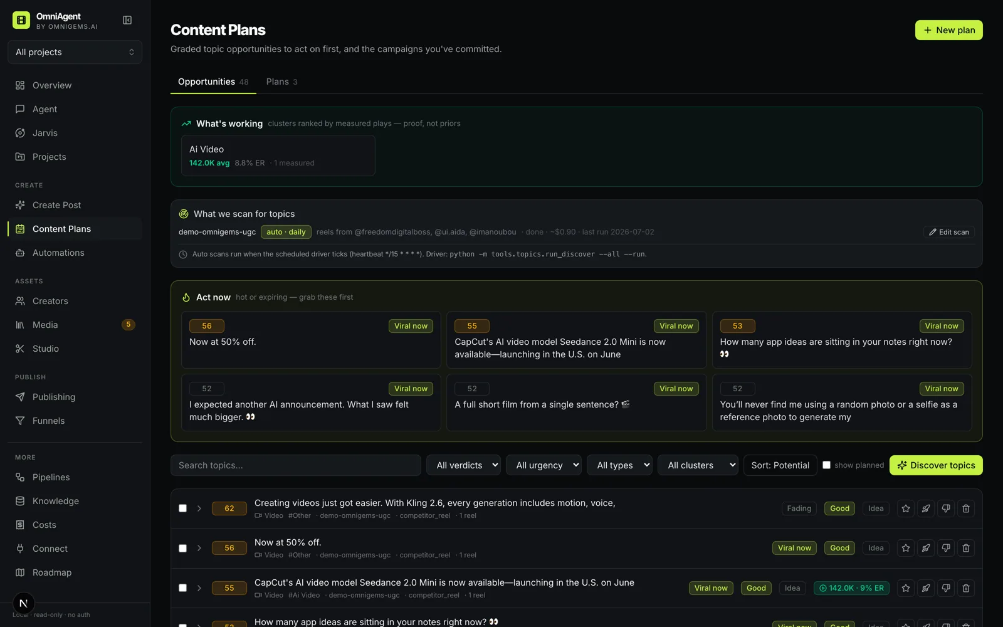Click the Discover topics button

(936, 465)
